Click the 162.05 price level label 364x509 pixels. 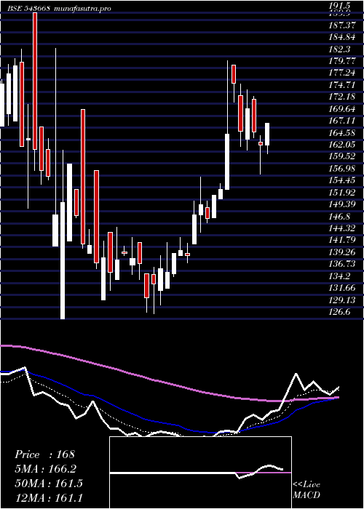[344, 145]
